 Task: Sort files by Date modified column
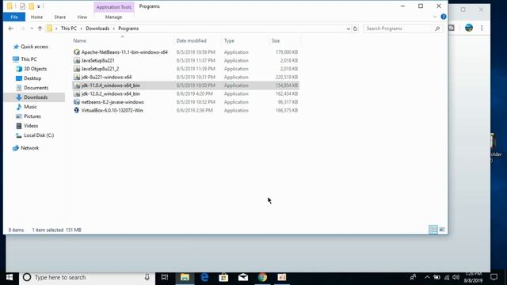pyautogui.click(x=192, y=40)
